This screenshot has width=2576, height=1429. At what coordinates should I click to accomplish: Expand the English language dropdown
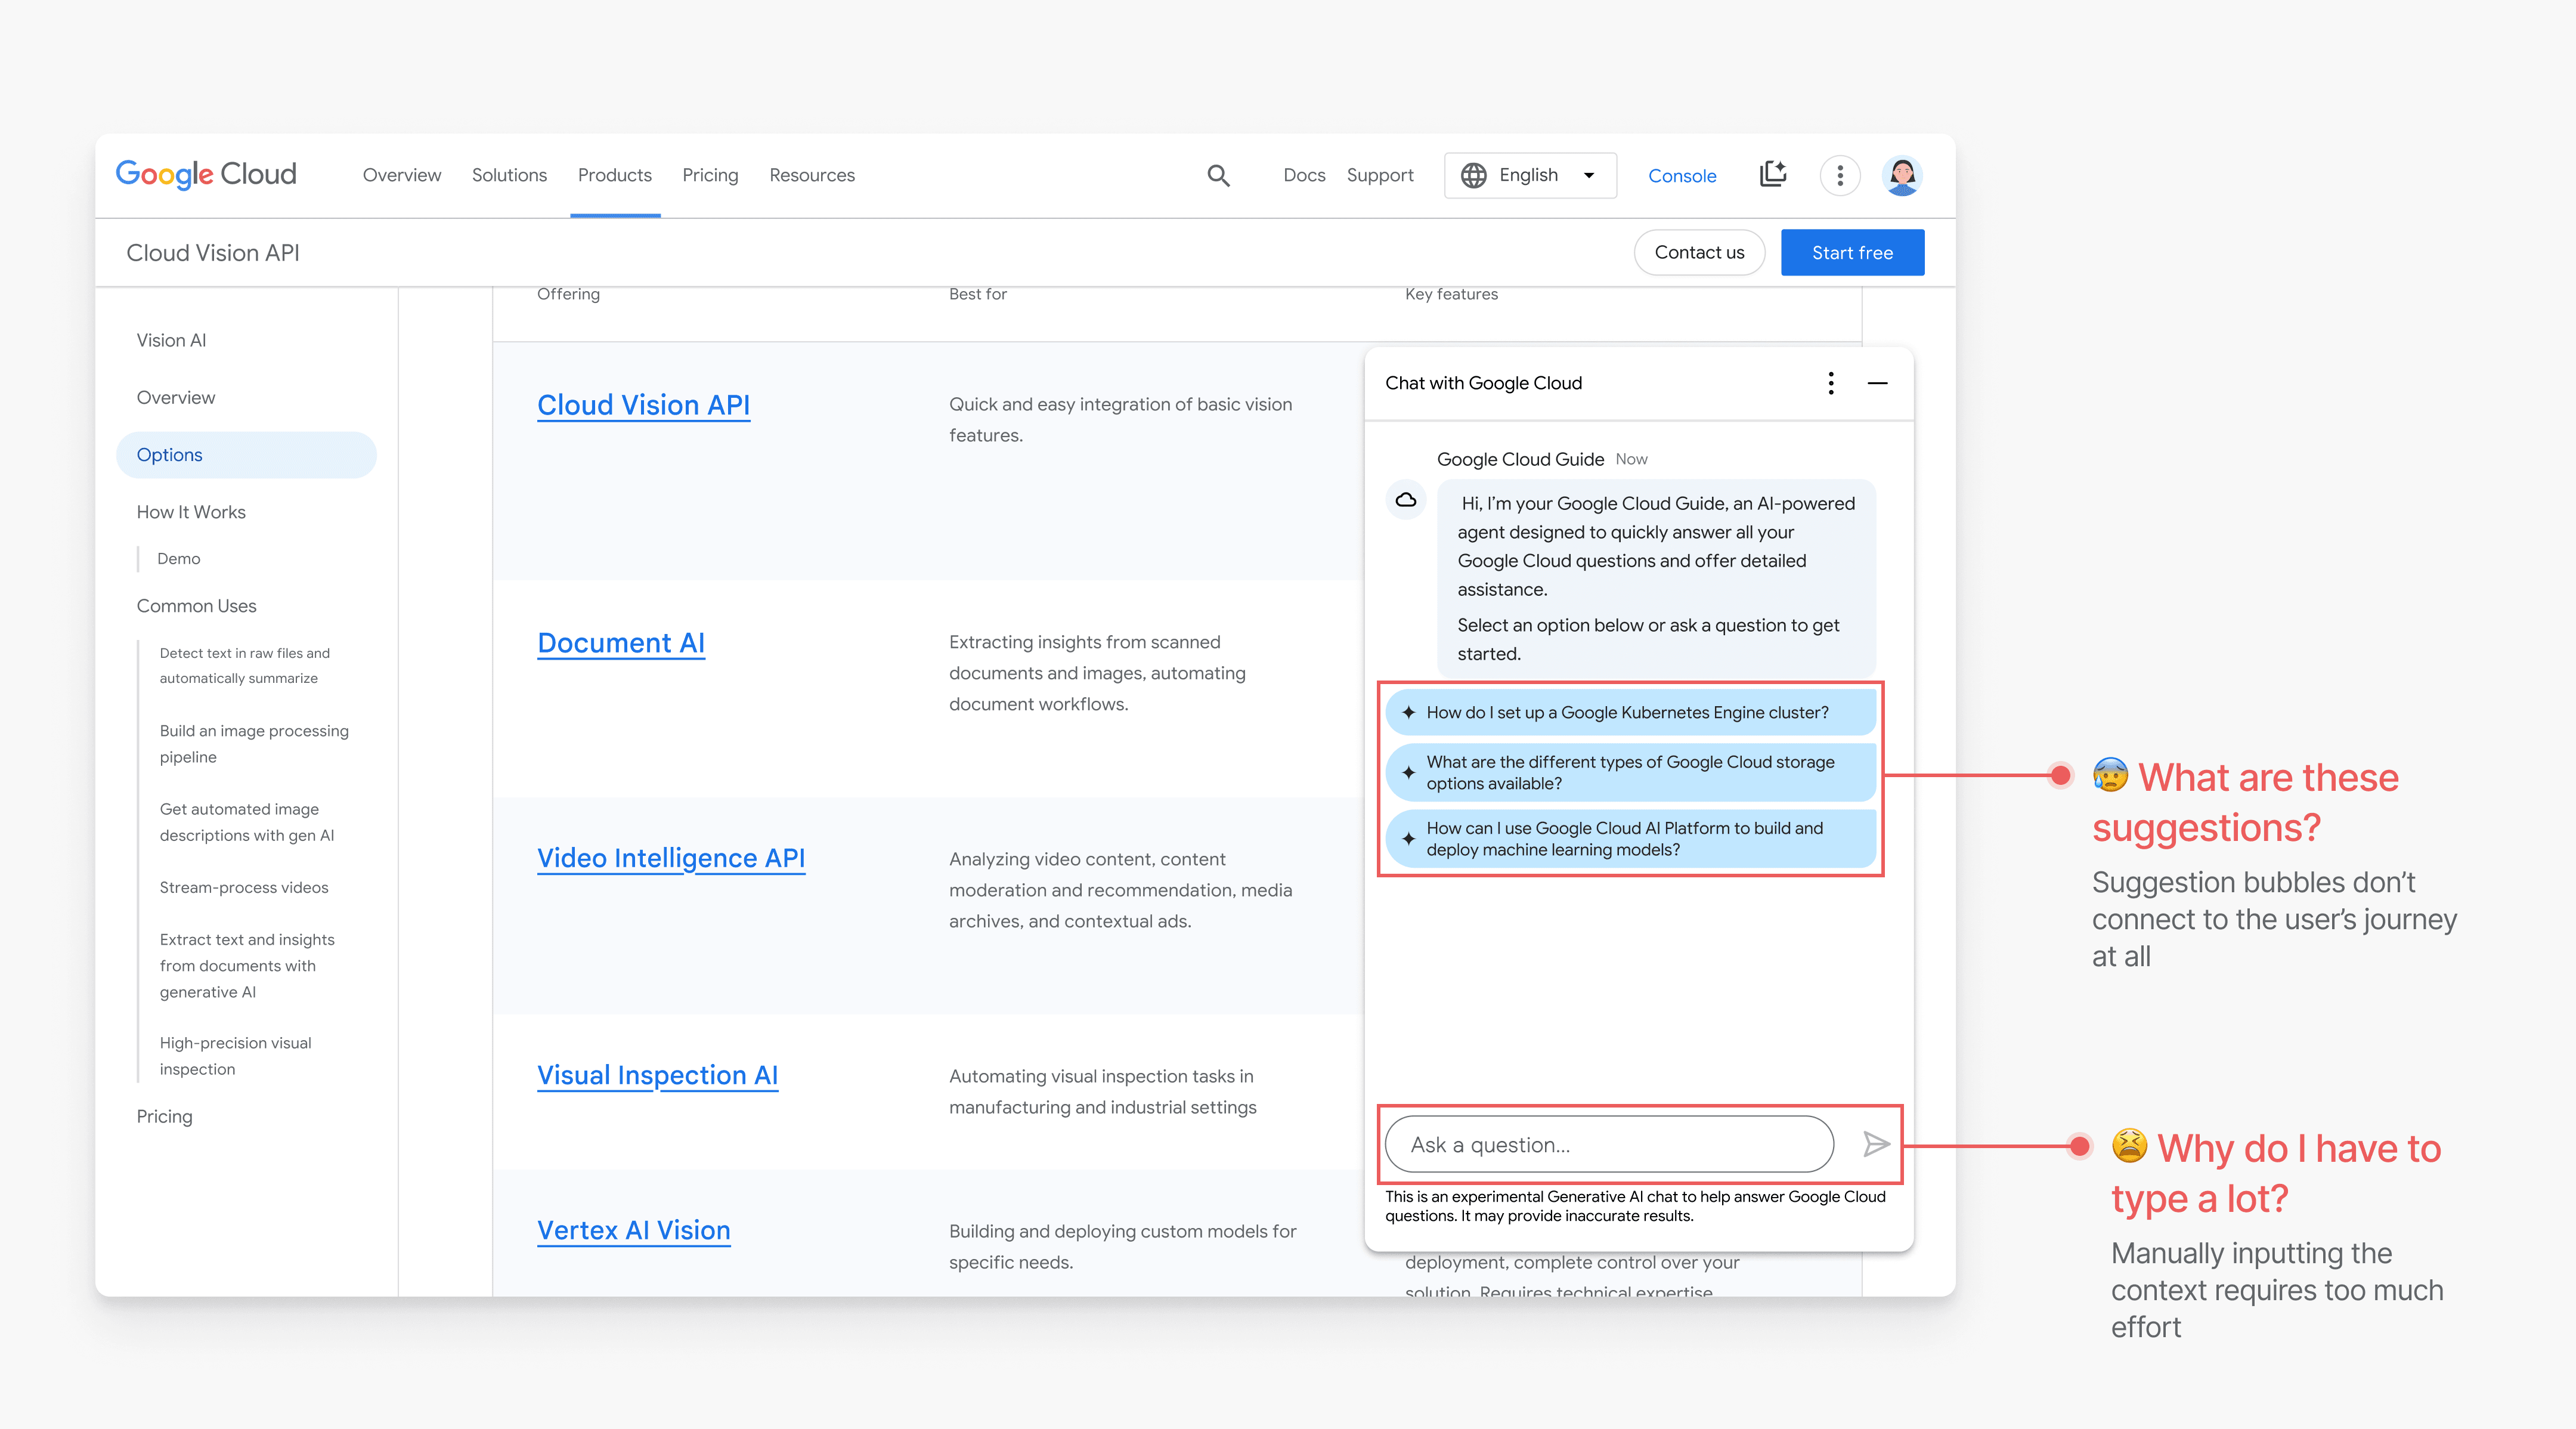[1588, 176]
